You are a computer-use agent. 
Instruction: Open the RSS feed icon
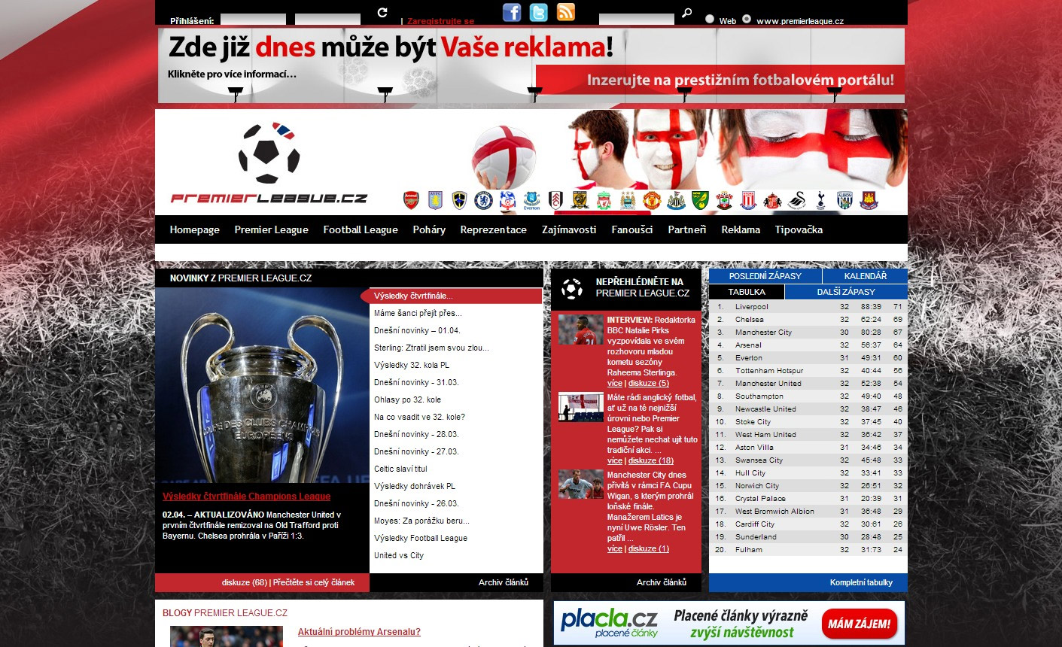(x=566, y=12)
